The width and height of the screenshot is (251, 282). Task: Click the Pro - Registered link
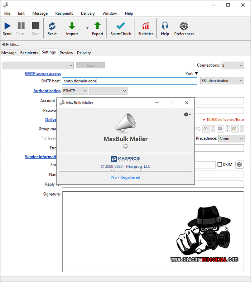pos(125,177)
